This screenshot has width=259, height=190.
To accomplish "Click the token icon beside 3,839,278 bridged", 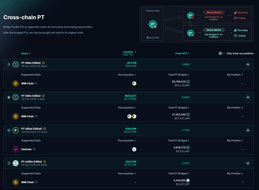I will (188, 147).
